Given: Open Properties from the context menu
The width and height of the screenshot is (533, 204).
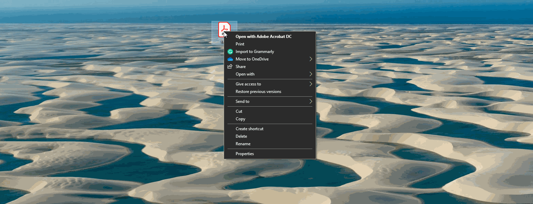Looking at the screenshot, I should click(270, 154).
